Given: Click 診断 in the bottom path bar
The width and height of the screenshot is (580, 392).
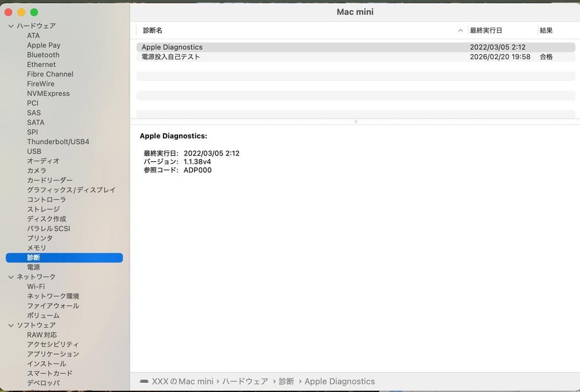Looking at the screenshot, I should [x=286, y=381].
